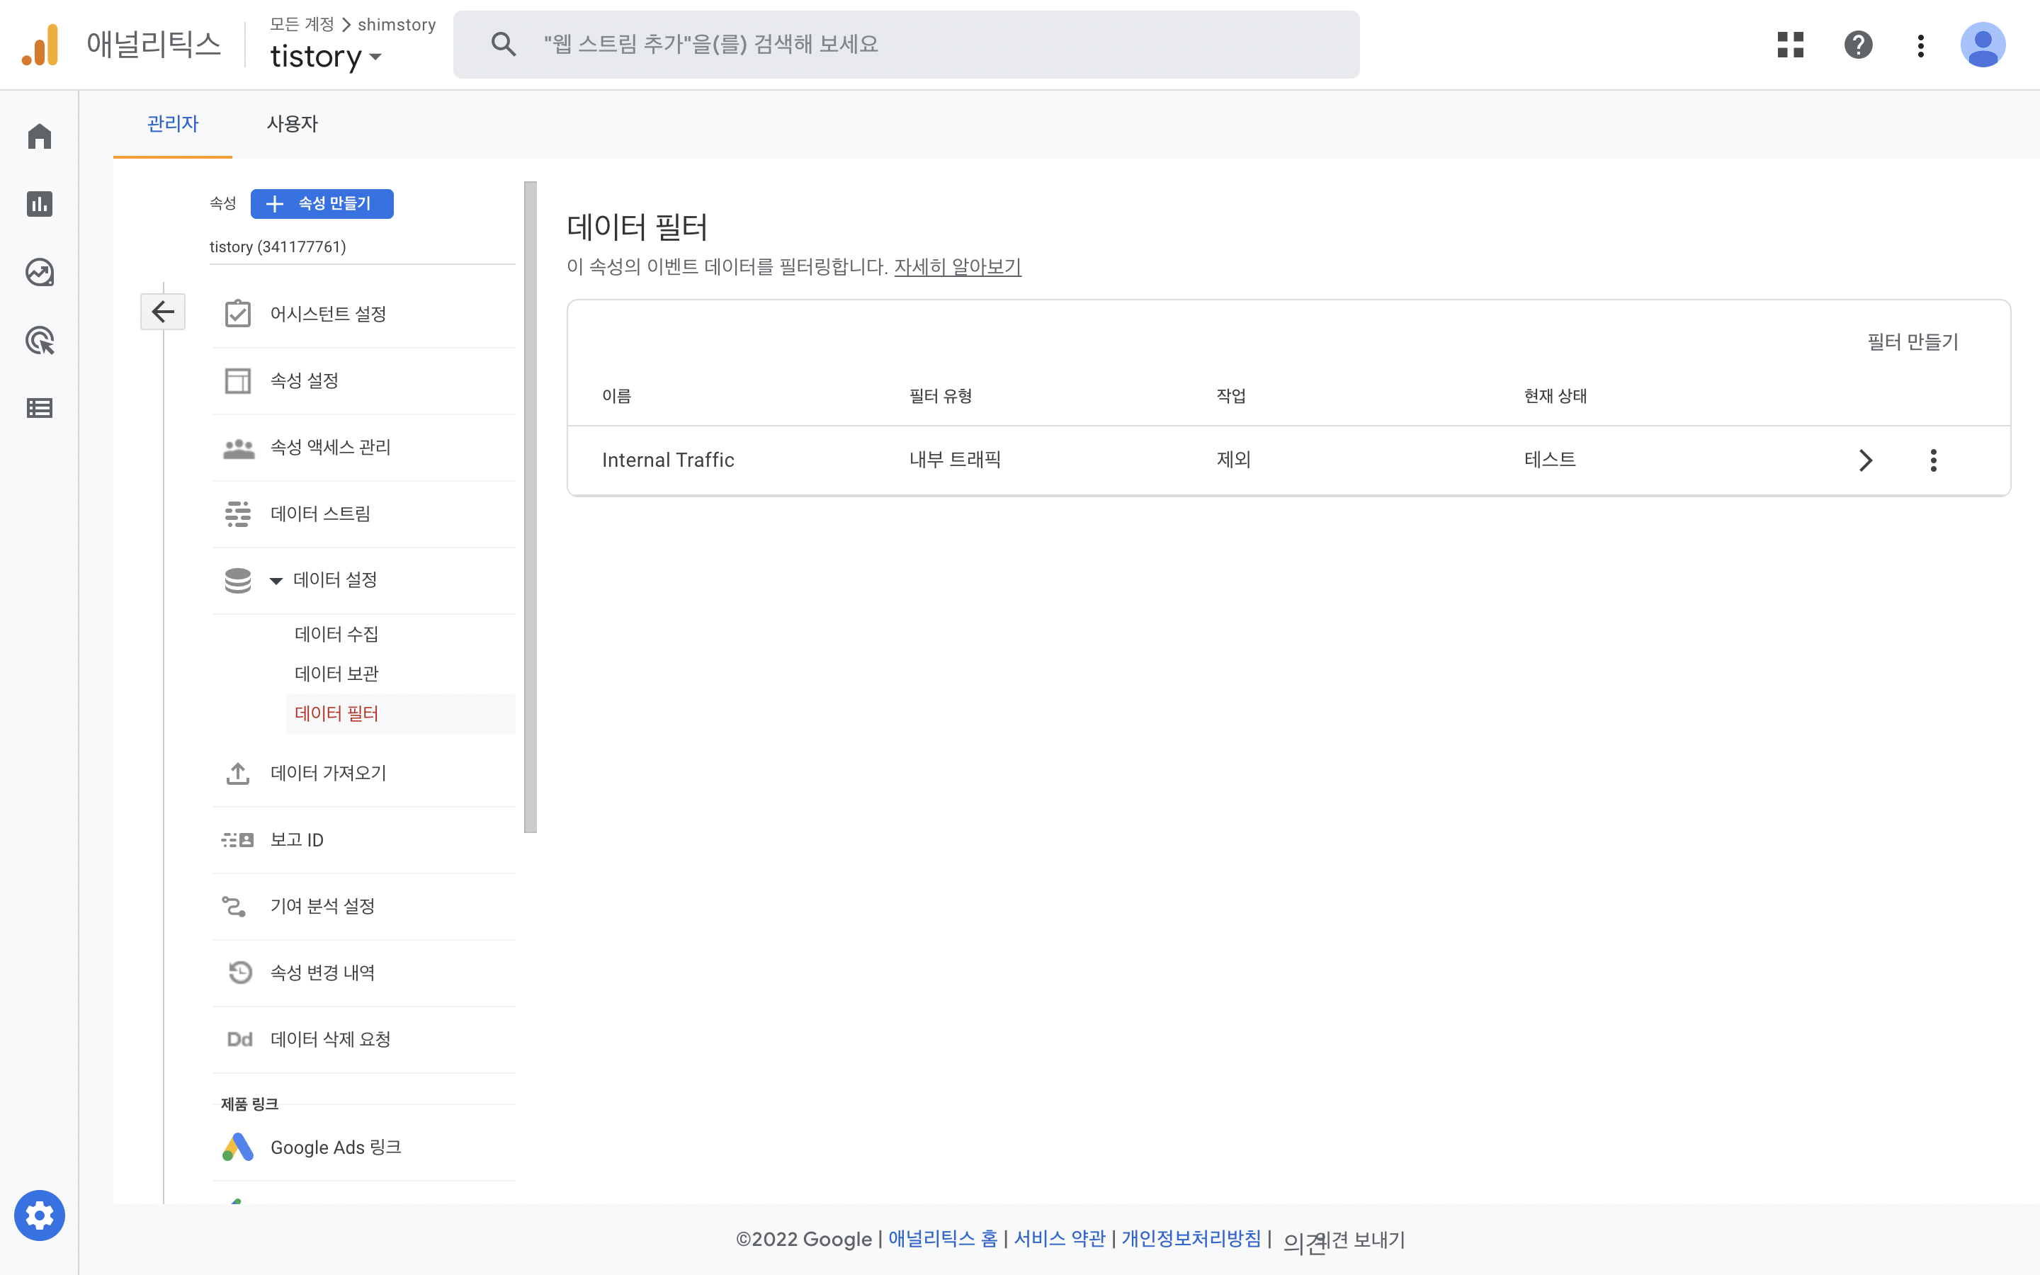Click the 모든 계정 breadcrumb
2040x1275 pixels.
[x=302, y=25]
